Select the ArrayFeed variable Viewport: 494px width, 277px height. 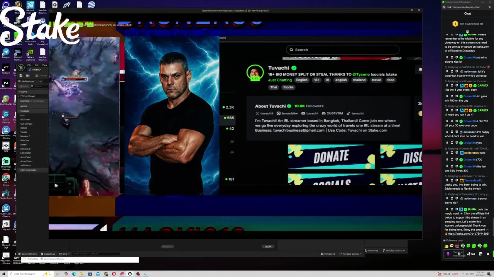(x=25, y=157)
